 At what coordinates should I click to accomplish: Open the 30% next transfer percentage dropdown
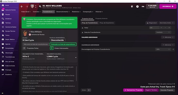click(x=163, y=49)
